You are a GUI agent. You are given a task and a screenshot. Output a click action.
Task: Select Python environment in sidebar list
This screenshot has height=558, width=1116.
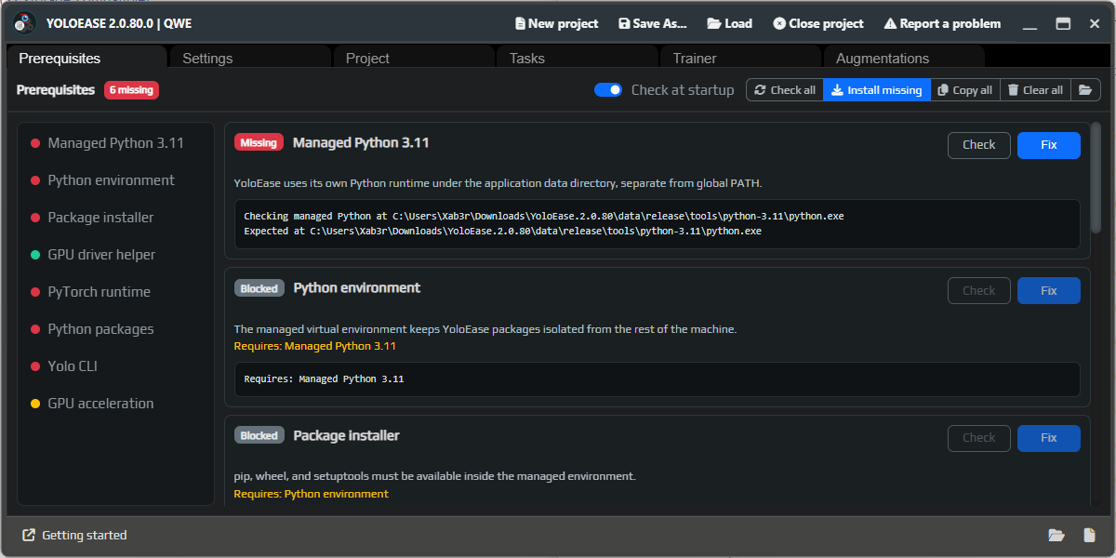click(116, 180)
